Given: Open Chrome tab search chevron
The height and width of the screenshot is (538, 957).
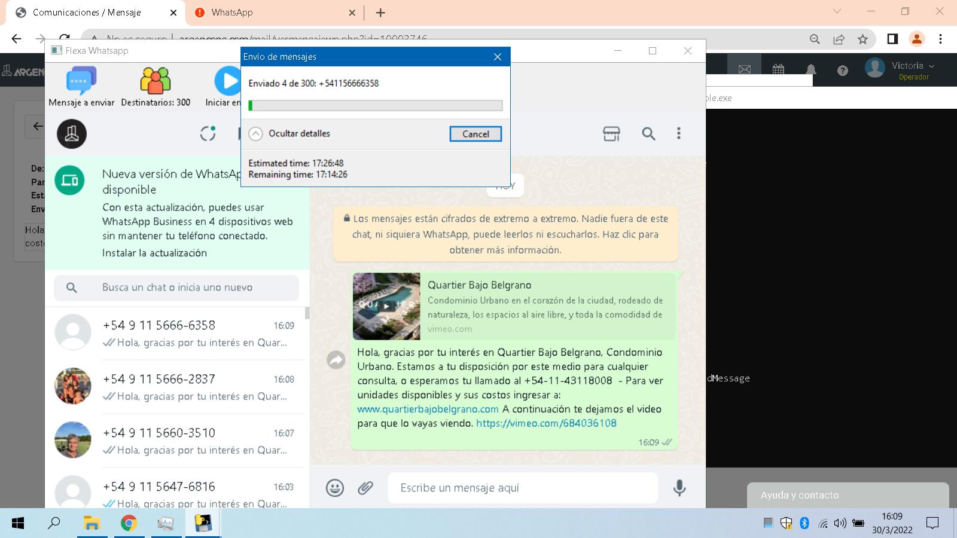Looking at the screenshot, I should pos(837,11).
